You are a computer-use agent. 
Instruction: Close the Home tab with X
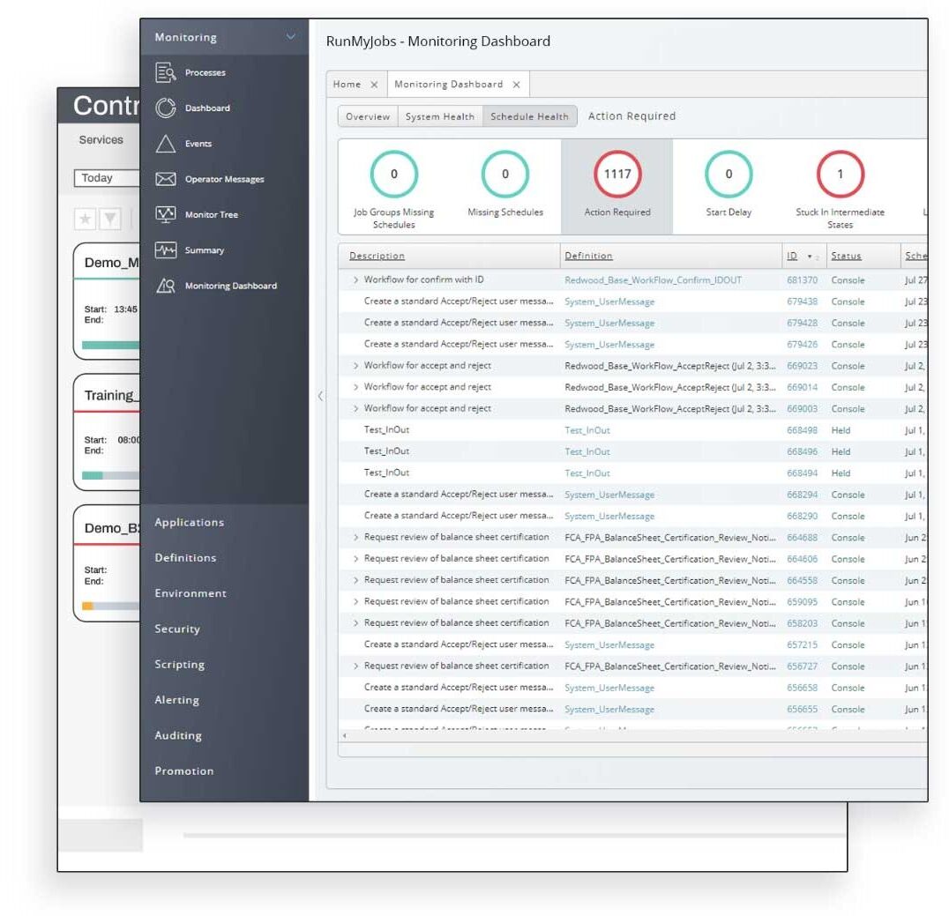(x=374, y=85)
